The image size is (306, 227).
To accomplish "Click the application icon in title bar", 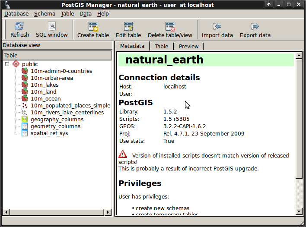I will click(7, 5).
